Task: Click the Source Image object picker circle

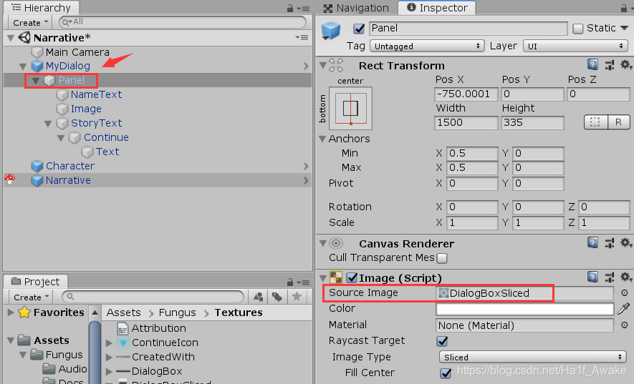Action: tap(624, 292)
